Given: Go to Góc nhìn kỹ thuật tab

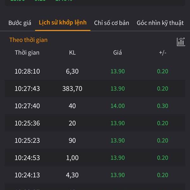Looking at the screenshot, I should pos(160,23).
